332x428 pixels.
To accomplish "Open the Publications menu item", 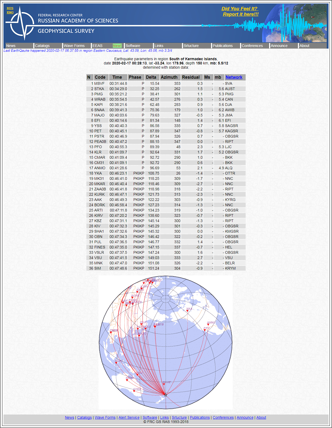I will point(223,46).
